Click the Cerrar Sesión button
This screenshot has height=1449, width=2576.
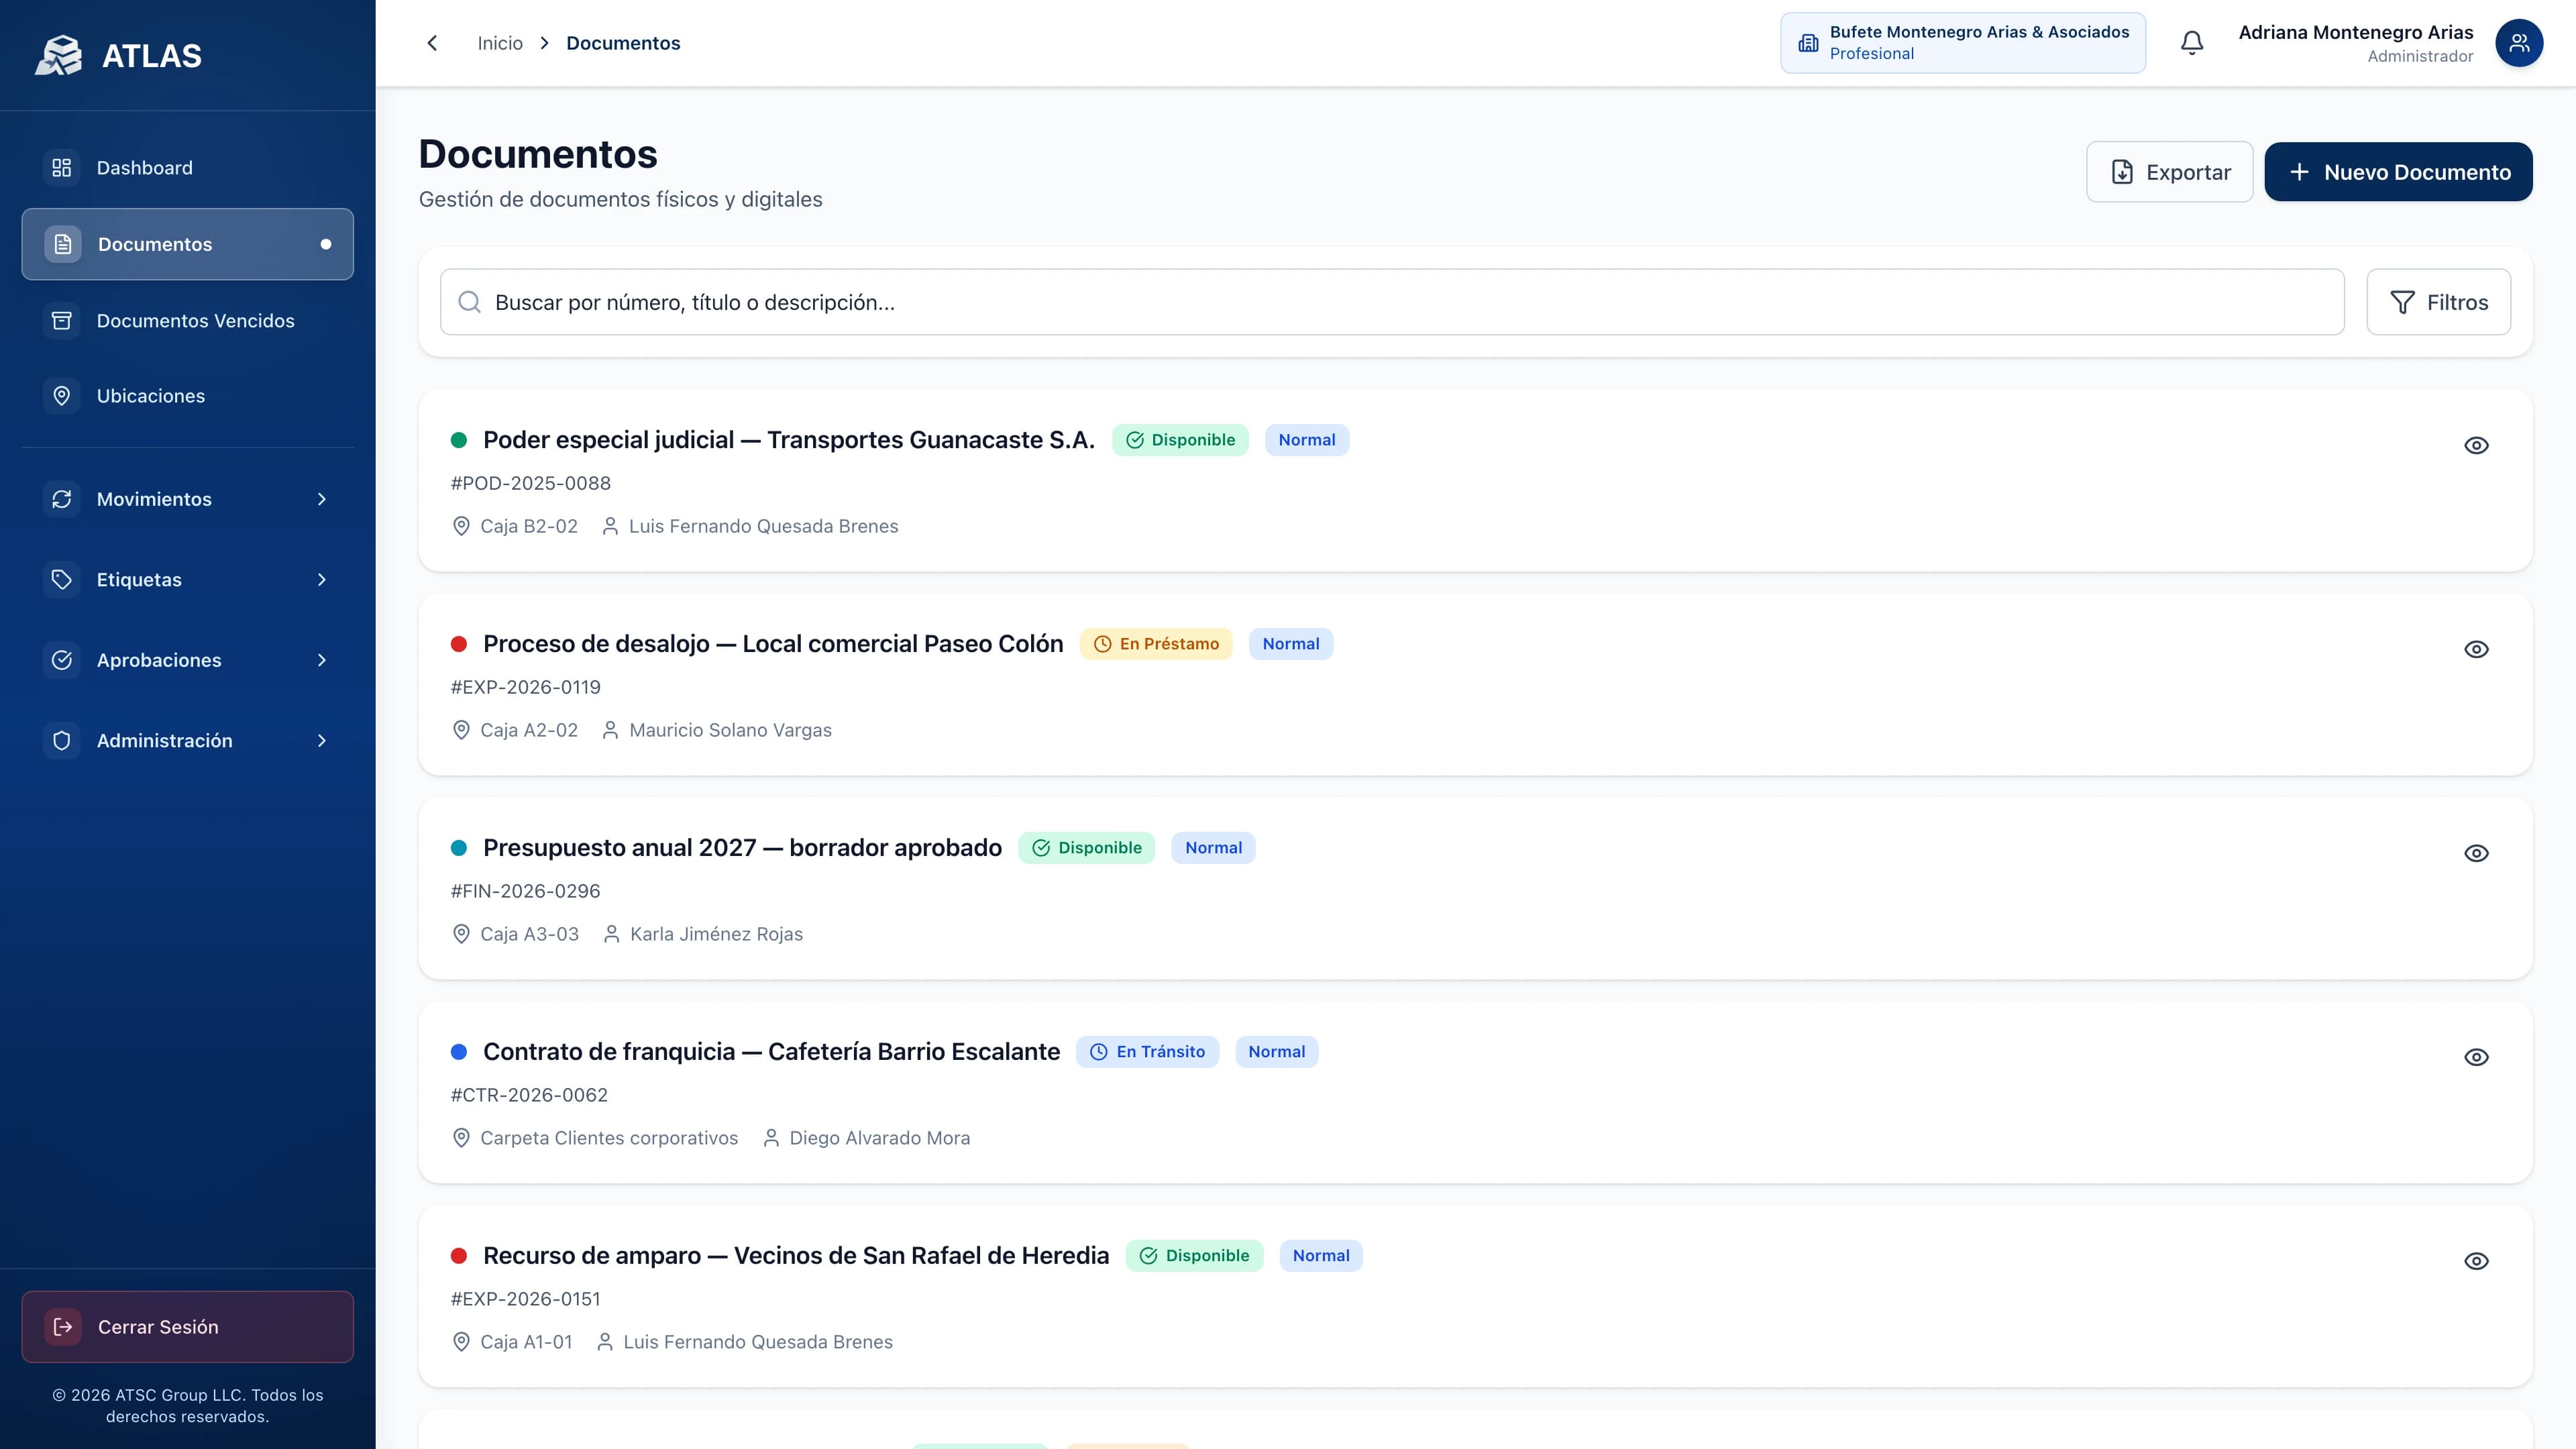pos(188,1327)
